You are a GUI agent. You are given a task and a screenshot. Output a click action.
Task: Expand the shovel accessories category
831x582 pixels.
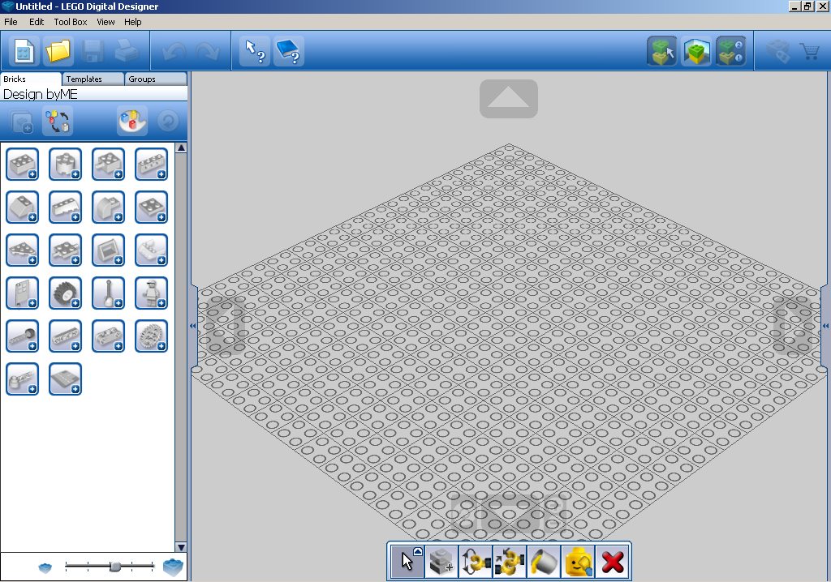tap(108, 293)
